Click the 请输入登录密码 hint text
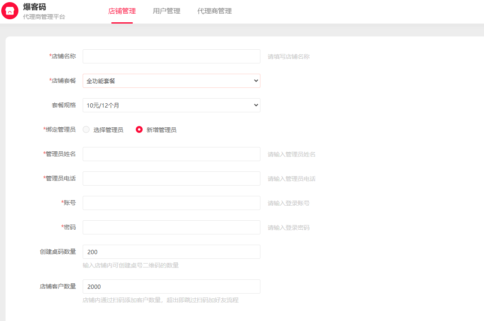Viewport: 484px width, 321px height. (289, 228)
